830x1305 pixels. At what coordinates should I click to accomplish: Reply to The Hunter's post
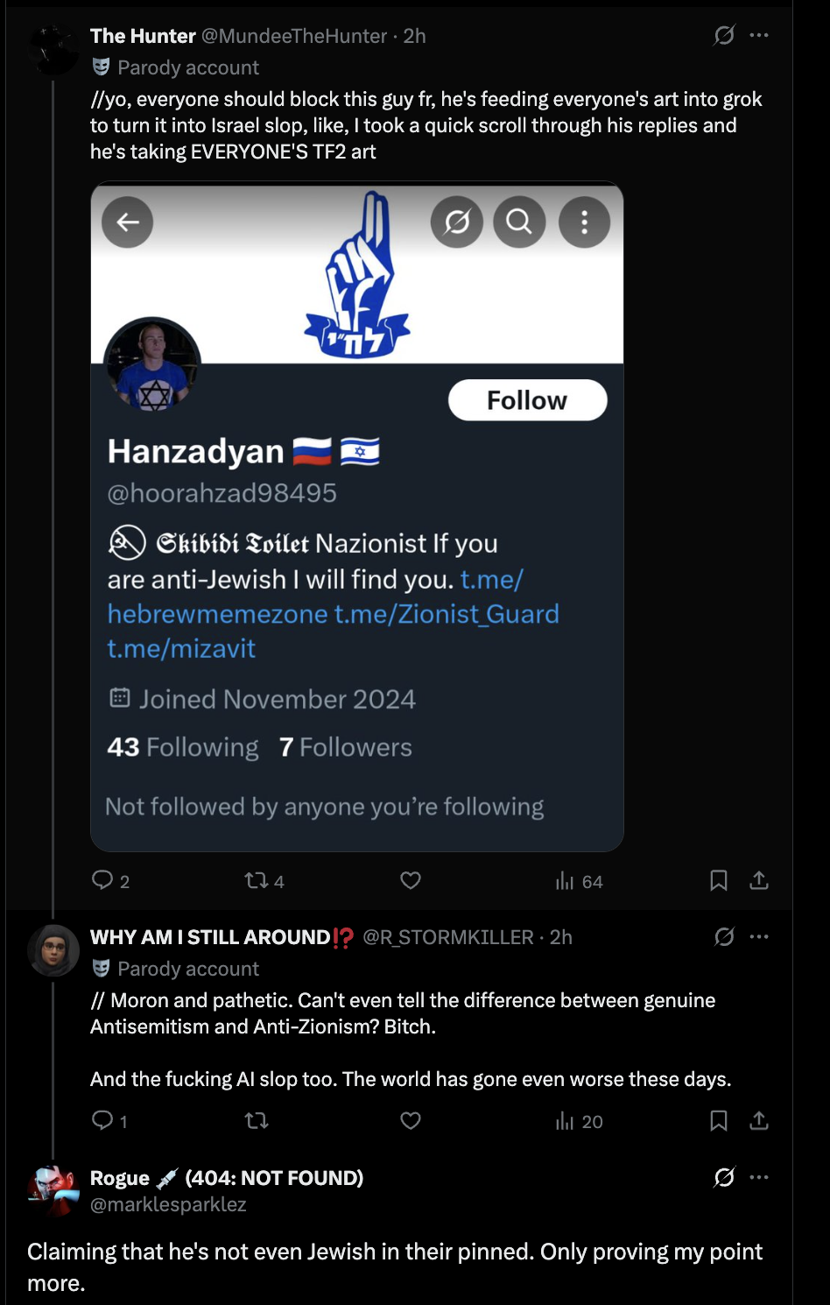[x=102, y=879]
